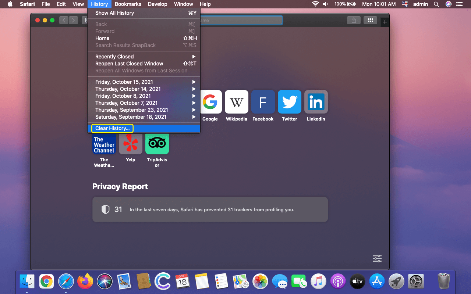Viewport: 471px width, 294px height.
Task: Open the Apple menu
Action: [x=10, y=4]
